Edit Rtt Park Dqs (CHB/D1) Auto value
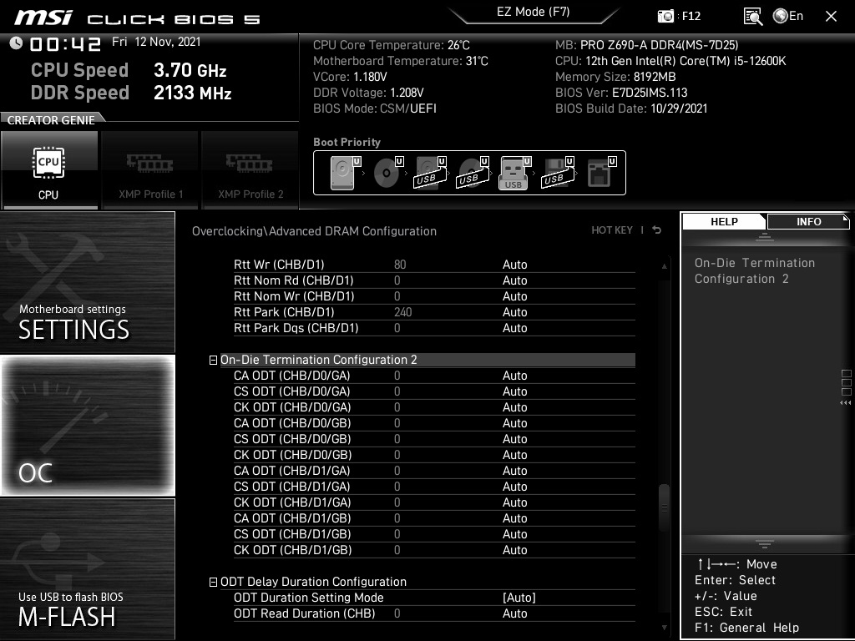 tap(514, 327)
